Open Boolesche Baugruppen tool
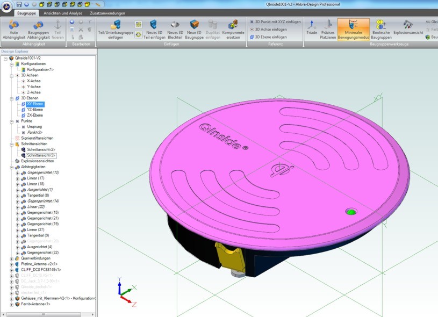This screenshot has height=317, width=438. tap(381, 30)
